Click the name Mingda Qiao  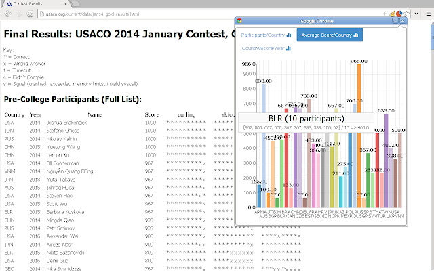coord(60,220)
